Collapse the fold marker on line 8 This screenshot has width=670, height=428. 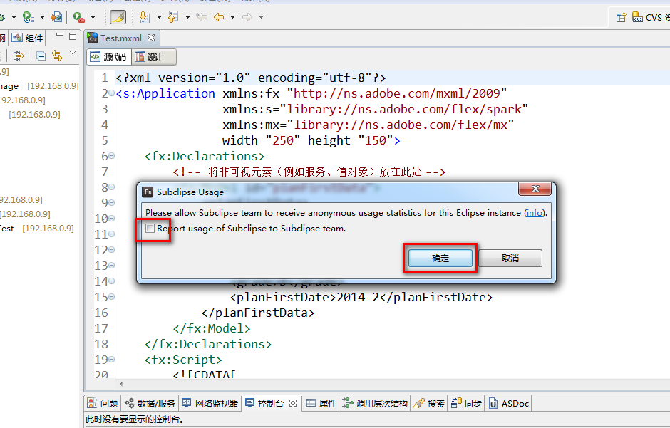click(111, 187)
